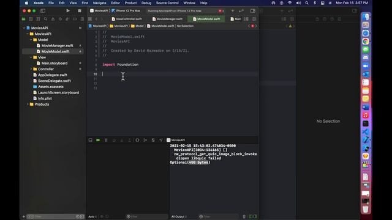Viewport: 392px width, 220px height.
Task: Switch to the ViewController.swift tab
Action: coord(127,19)
